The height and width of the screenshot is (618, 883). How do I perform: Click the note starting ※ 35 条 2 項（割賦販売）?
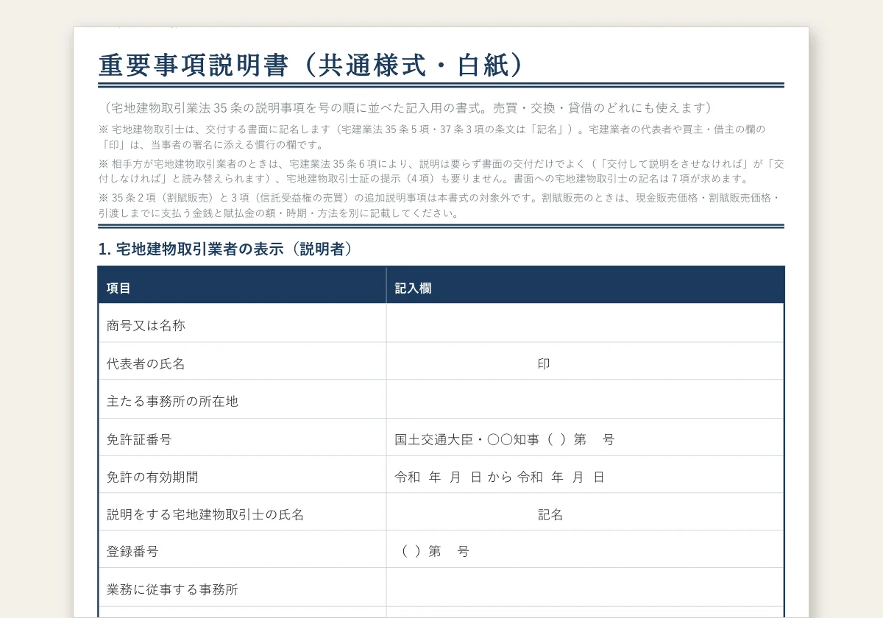(440, 205)
